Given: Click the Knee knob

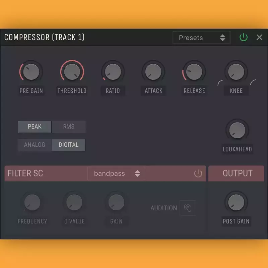Looking at the screenshot, I should click(236, 72).
